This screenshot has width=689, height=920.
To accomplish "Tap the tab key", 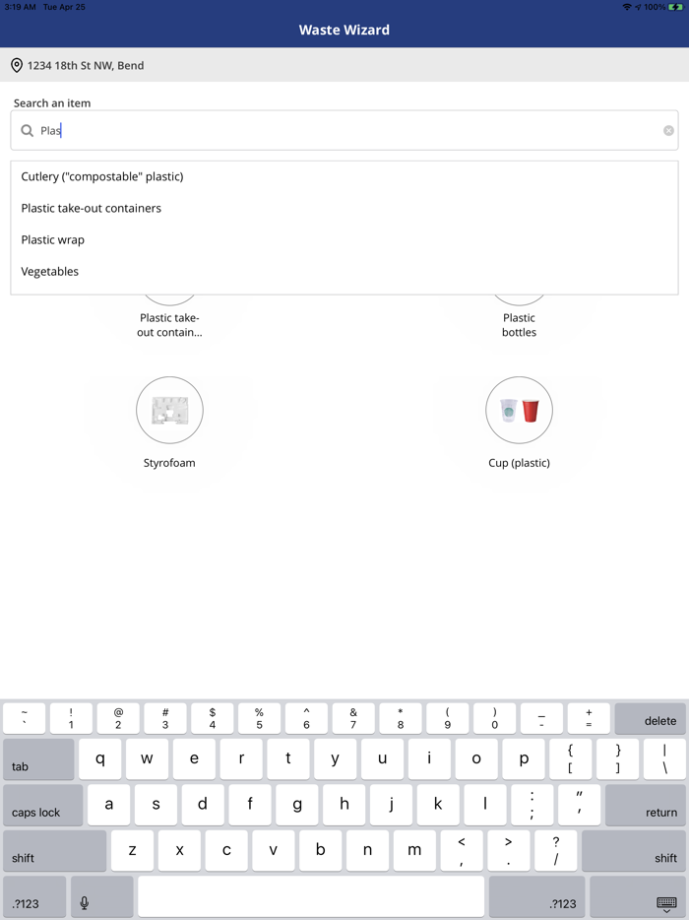I will [38, 758].
